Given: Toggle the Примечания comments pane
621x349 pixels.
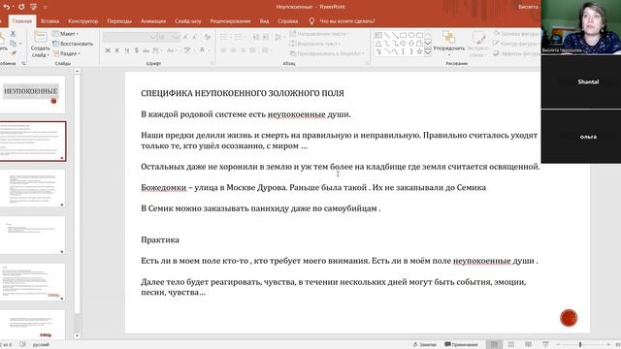Looking at the screenshot, I should click(462, 345).
